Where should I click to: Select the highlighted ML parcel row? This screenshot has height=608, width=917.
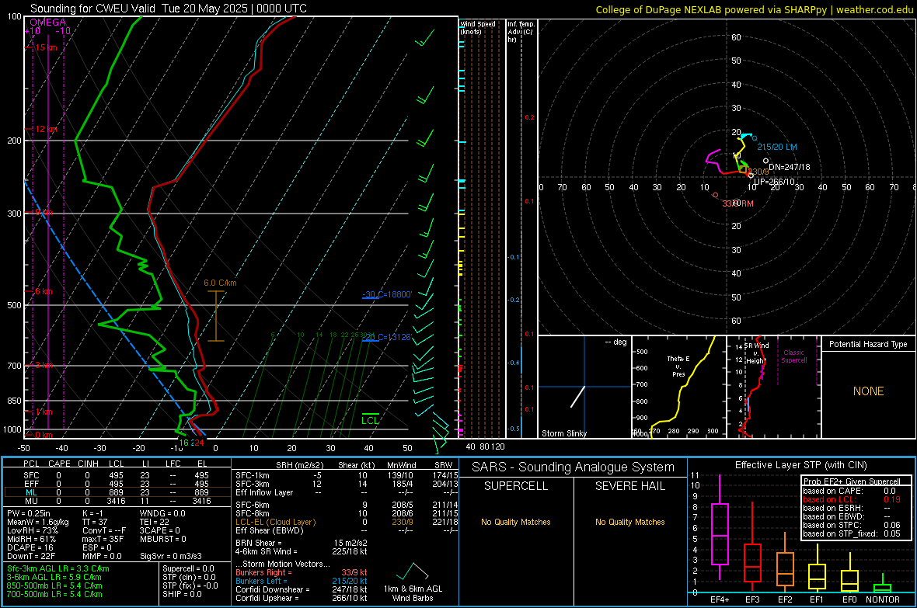117,492
